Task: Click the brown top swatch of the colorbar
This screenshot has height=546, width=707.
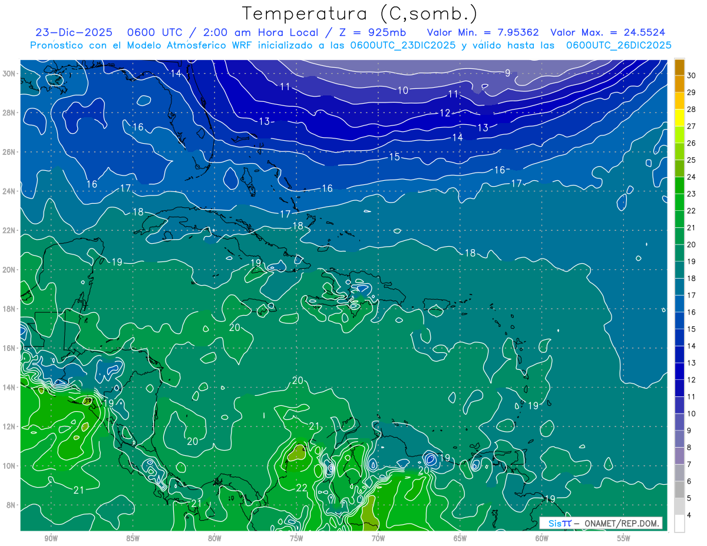Action: (x=679, y=67)
